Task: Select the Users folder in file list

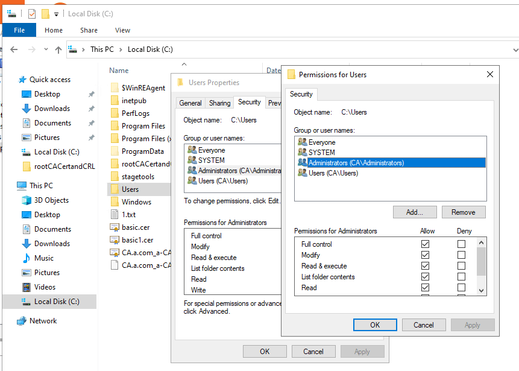Action: 139,189
